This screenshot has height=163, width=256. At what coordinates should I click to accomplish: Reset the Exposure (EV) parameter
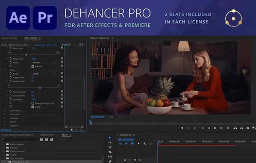(x=62, y=81)
